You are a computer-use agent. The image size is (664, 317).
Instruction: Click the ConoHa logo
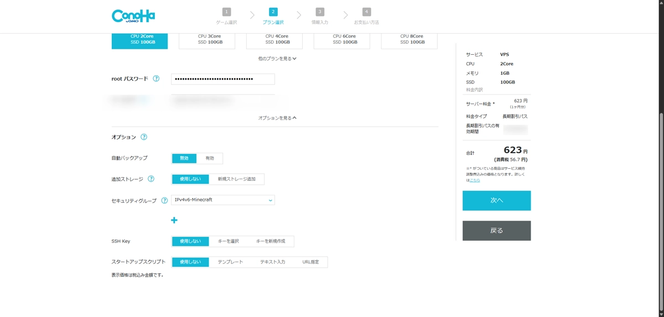click(133, 16)
